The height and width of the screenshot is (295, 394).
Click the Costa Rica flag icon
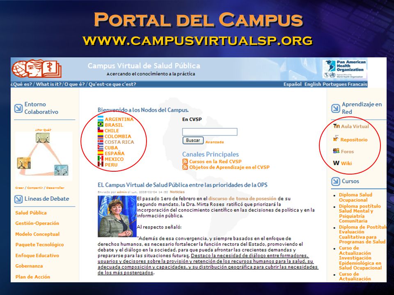tap(101, 142)
